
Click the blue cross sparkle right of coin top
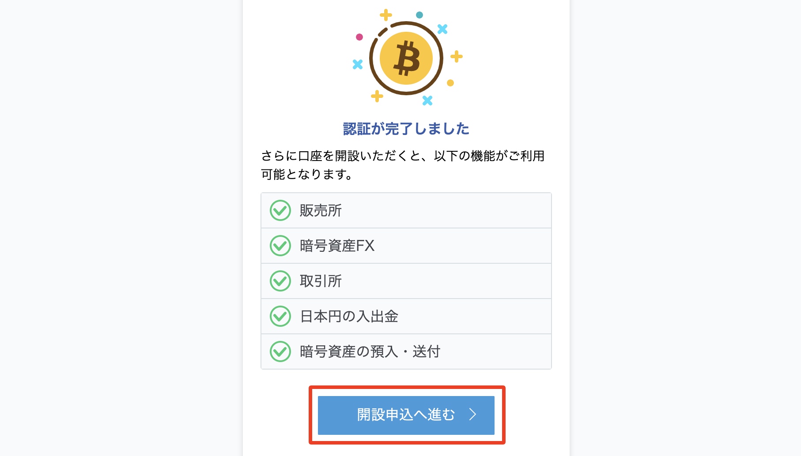click(x=442, y=29)
